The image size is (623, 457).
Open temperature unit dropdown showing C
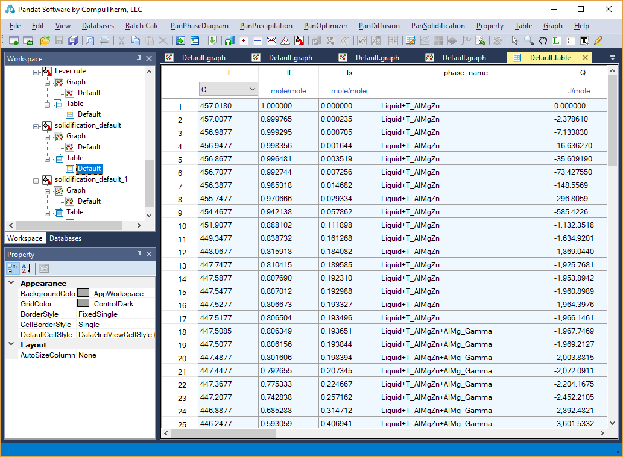[x=228, y=89]
